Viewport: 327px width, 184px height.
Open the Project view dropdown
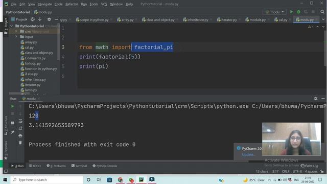pos(19,19)
